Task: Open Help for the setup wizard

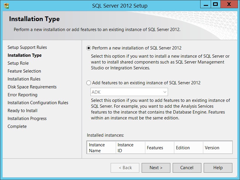Action: [218, 168]
